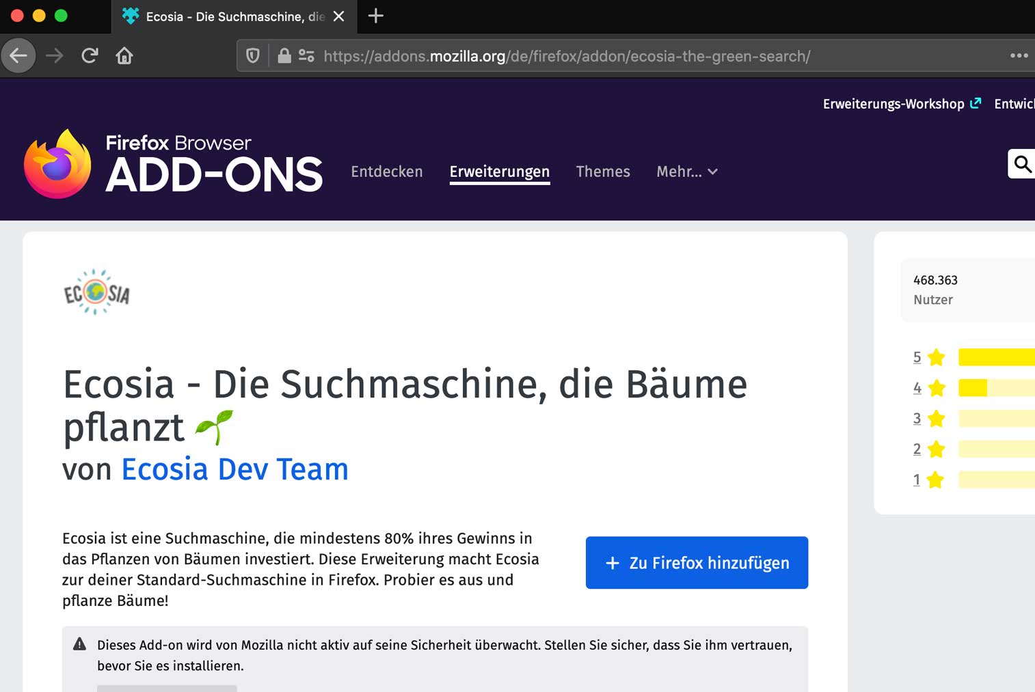Click the 3-star rating bar
The width and height of the screenshot is (1035, 692).
tap(997, 419)
